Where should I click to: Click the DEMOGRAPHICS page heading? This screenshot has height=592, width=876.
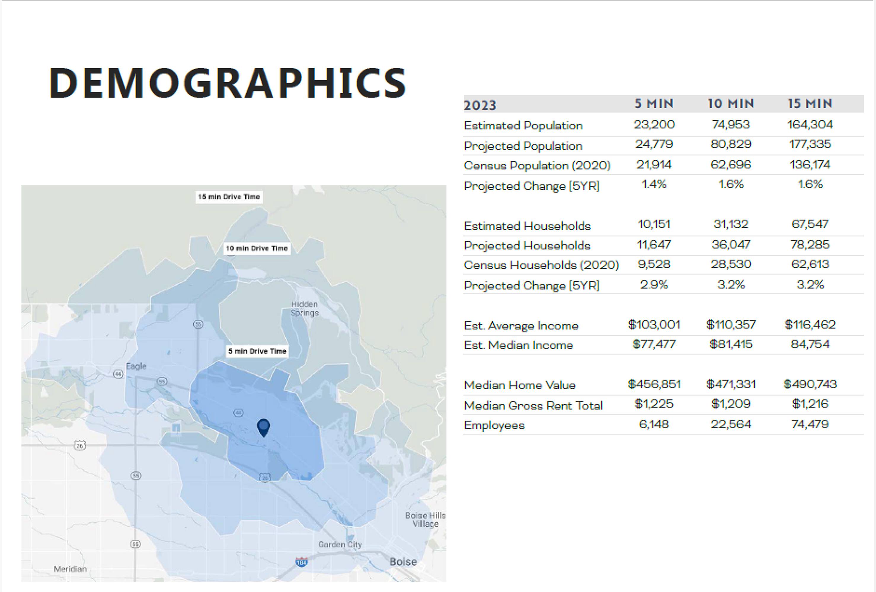(x=228, y=83)
